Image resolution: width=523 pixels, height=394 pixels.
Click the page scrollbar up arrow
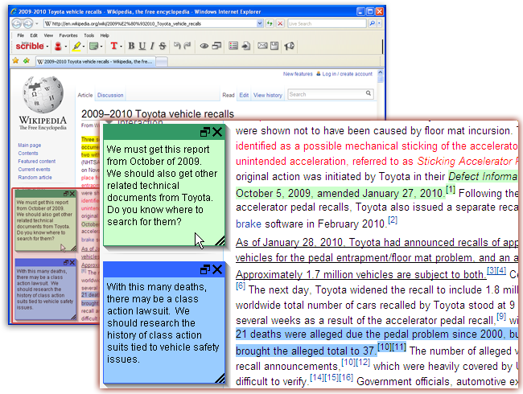[x=381, y=72]
